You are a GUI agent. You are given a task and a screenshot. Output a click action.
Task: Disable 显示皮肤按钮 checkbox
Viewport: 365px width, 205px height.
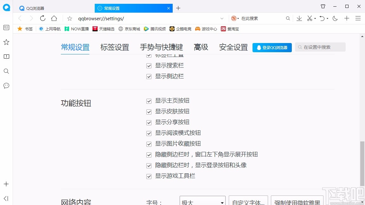click(x=149, y=112)
